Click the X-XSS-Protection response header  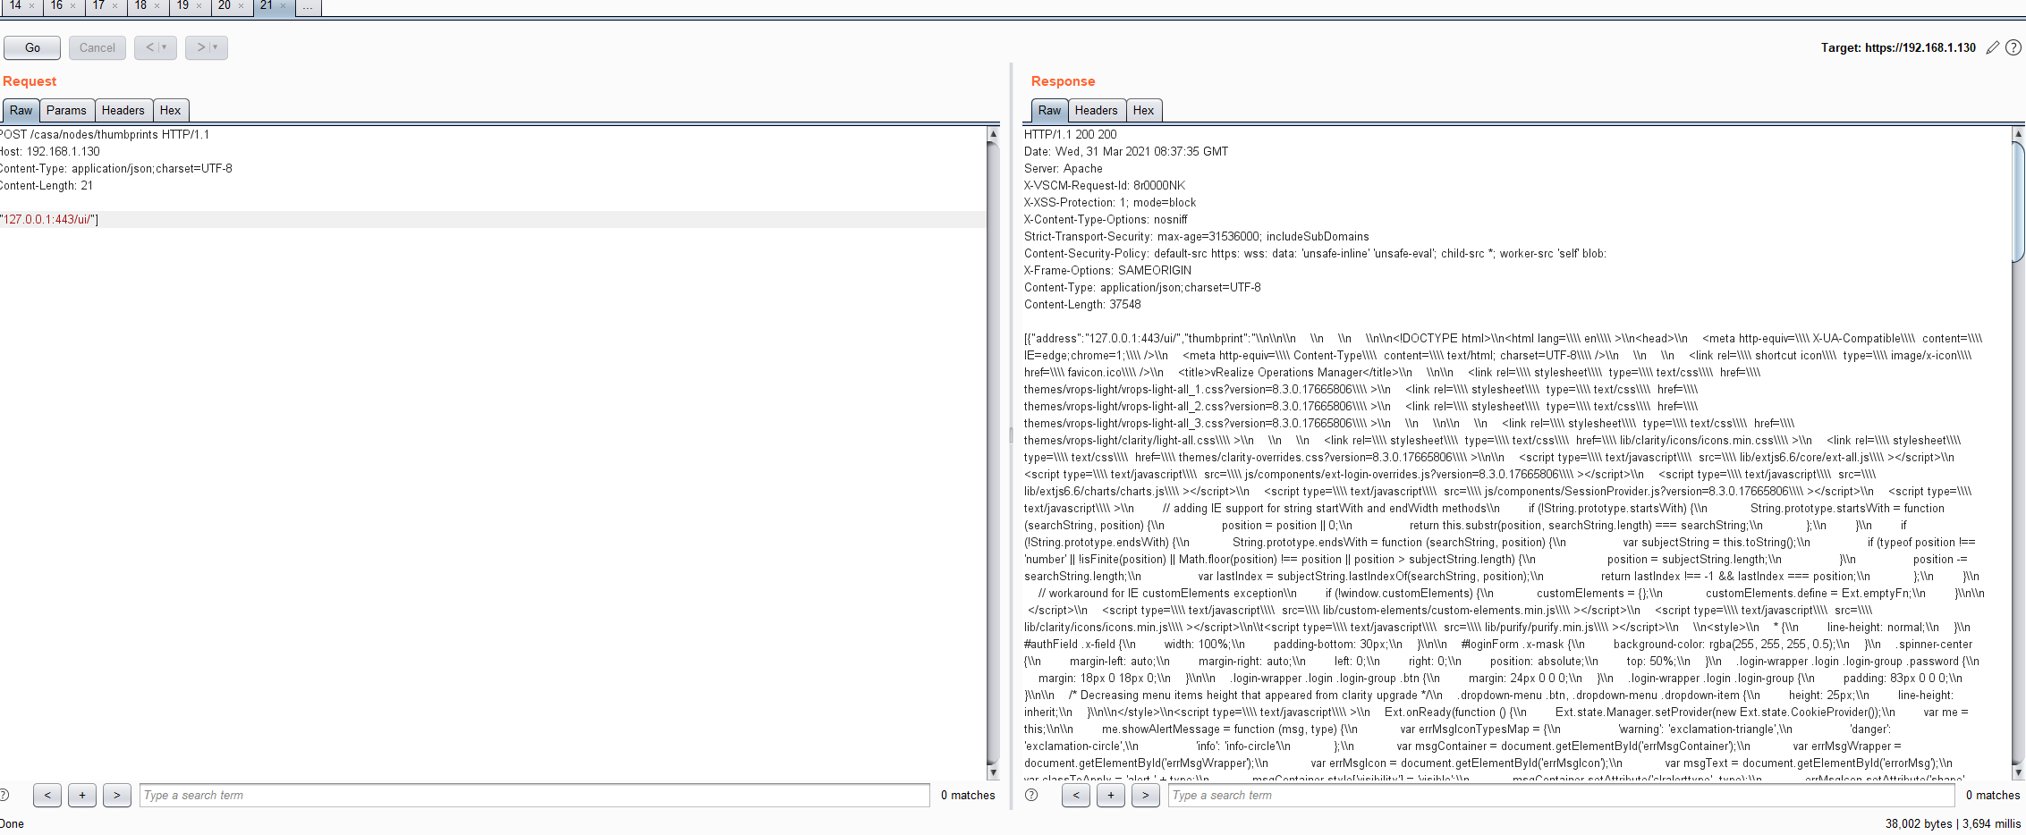click(x=1110, y=203)
